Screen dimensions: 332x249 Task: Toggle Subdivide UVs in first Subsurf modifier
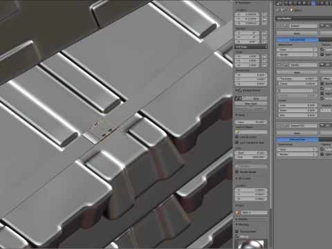[322, 49]
